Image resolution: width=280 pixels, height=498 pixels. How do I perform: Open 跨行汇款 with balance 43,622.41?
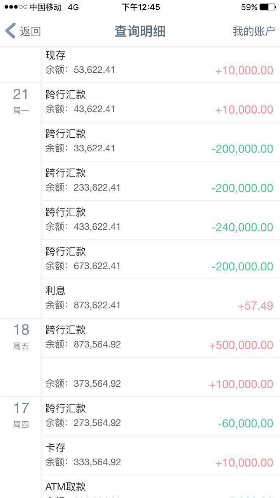click(x=160, y=102)
